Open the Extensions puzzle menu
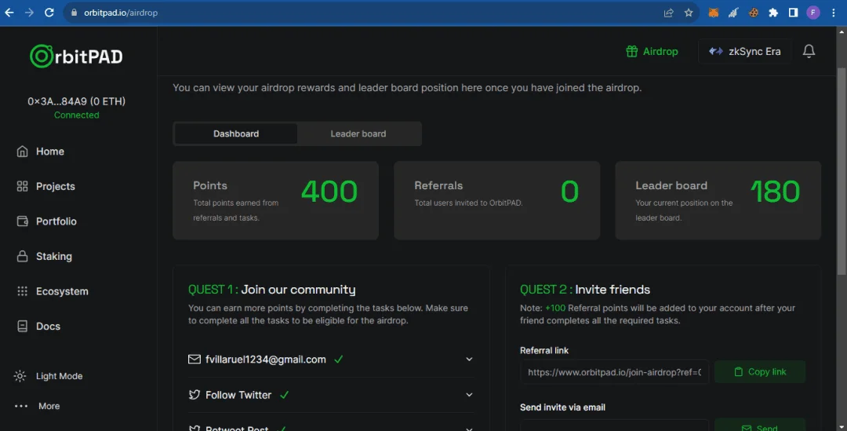Screen dimensions: 847x431 [x=773, y=13]
